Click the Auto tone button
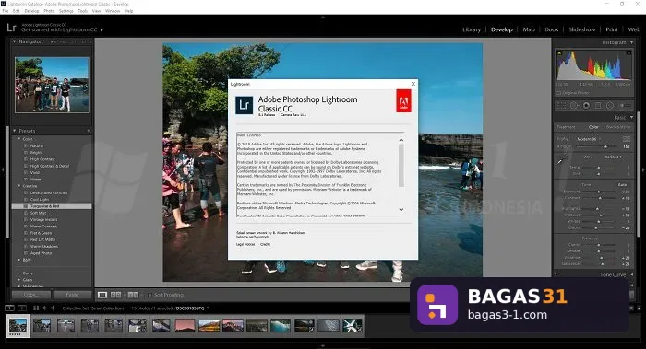The width and height of the screenshot is (646, 349). 622,185
